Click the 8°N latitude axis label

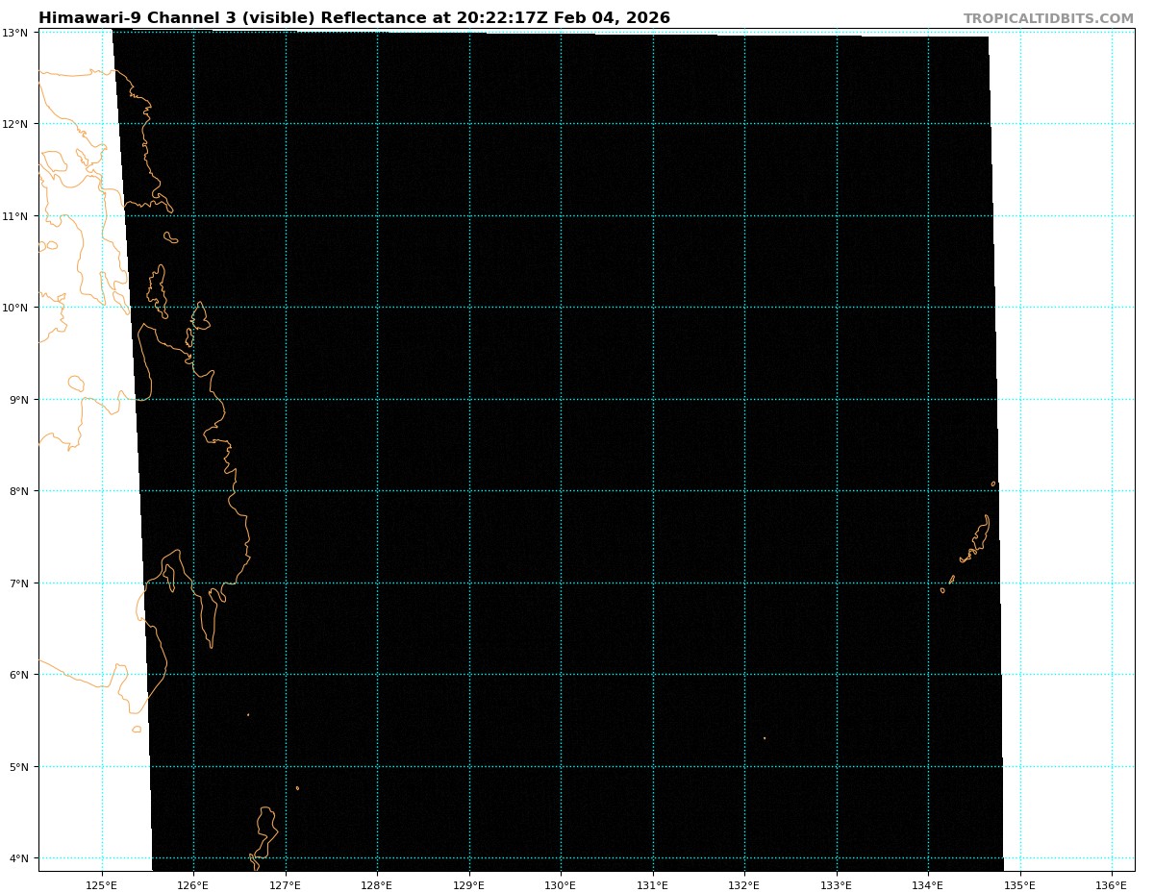click(19, 491)
